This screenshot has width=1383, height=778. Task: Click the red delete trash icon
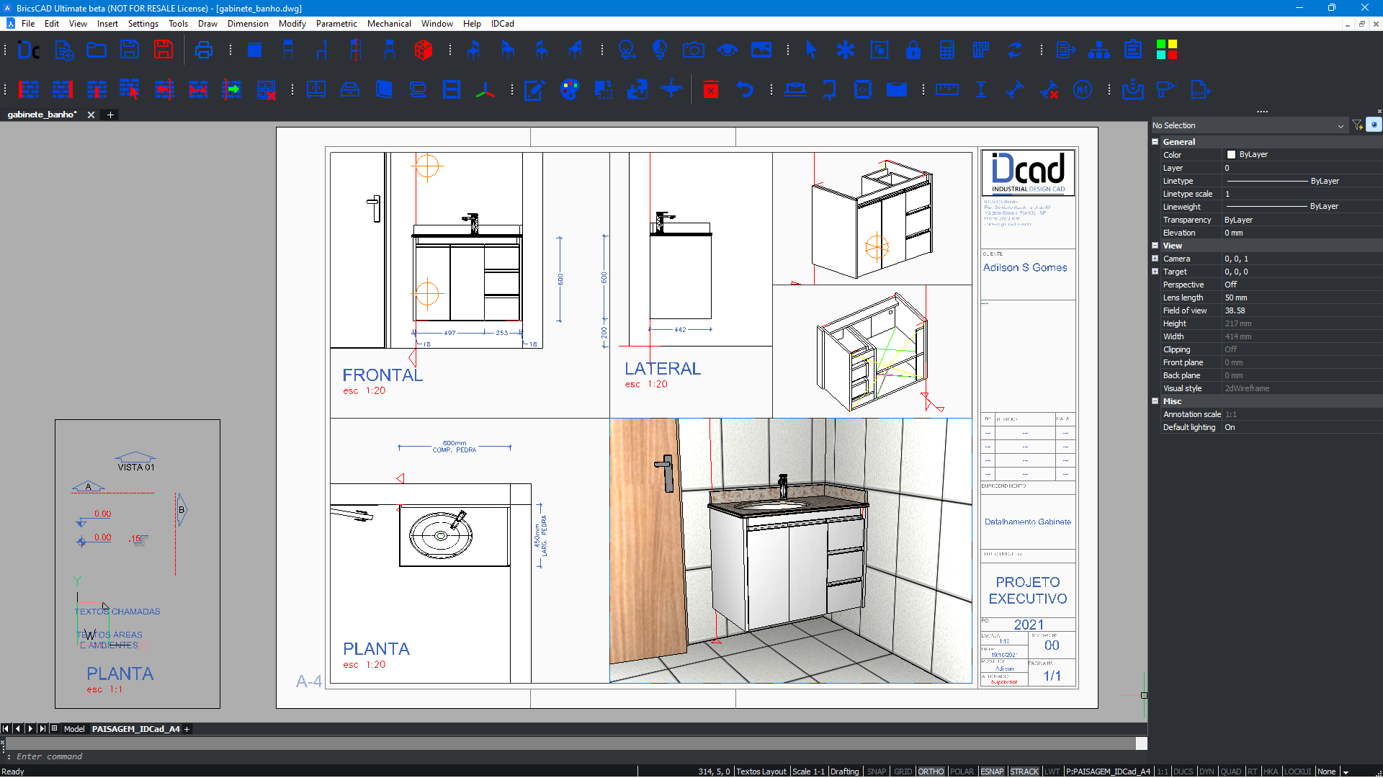(711, 89)
